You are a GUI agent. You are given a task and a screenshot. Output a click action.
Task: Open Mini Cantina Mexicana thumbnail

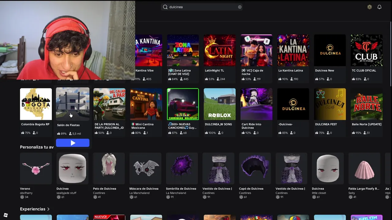tap(146, 104)
